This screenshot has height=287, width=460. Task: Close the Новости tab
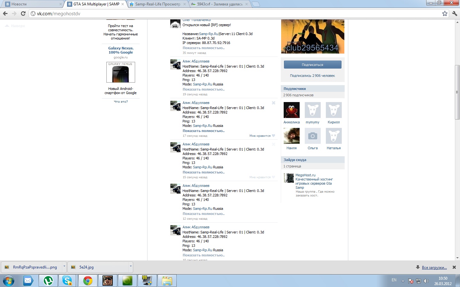click(x=60, y=4)
